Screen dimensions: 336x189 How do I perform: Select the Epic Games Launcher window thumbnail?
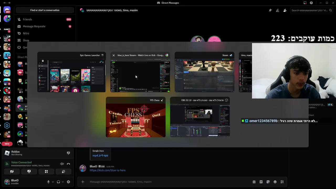click(71, 72)
